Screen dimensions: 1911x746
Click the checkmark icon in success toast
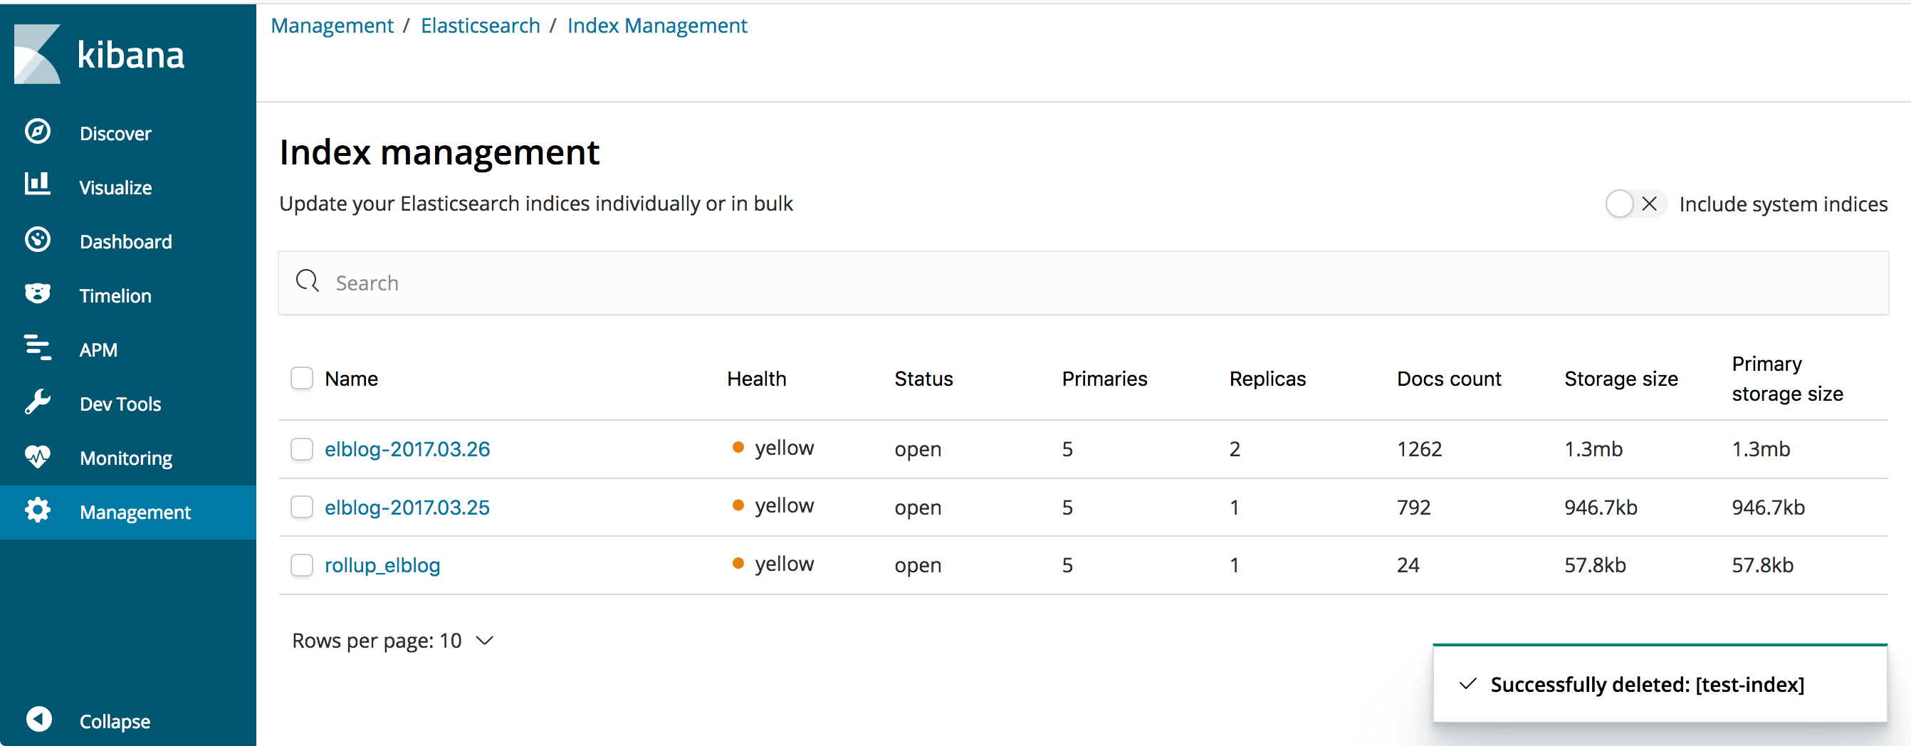1467,683
